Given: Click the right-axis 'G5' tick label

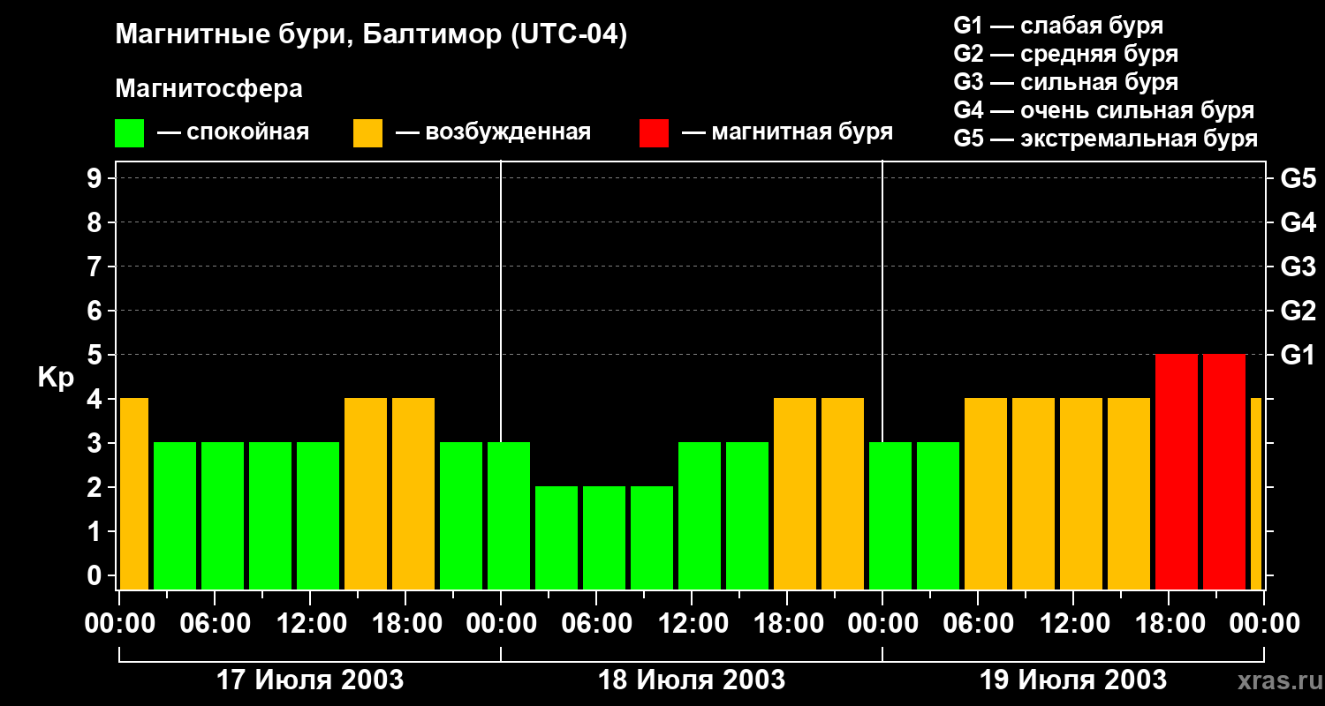Looking at the screenshot, I should point(1298,178).
